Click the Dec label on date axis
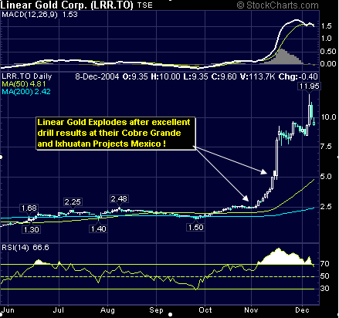This screenshot has height=318, width=339. point(302,310)
